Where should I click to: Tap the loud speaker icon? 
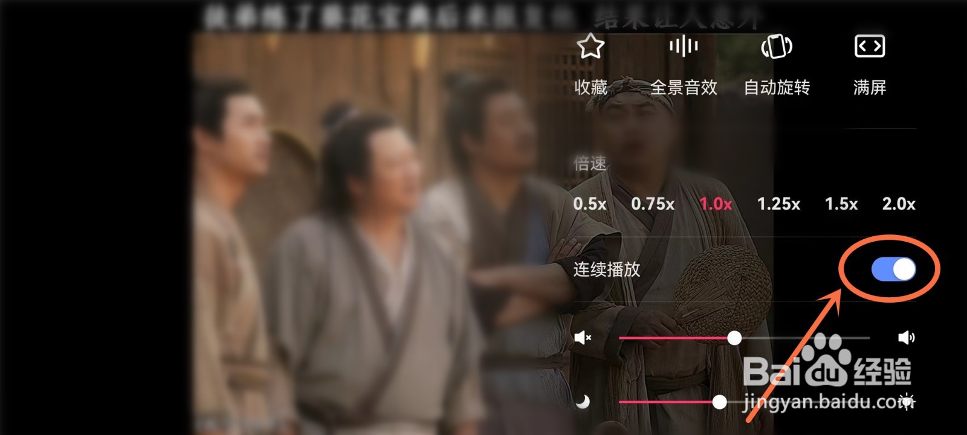(907, 338)
